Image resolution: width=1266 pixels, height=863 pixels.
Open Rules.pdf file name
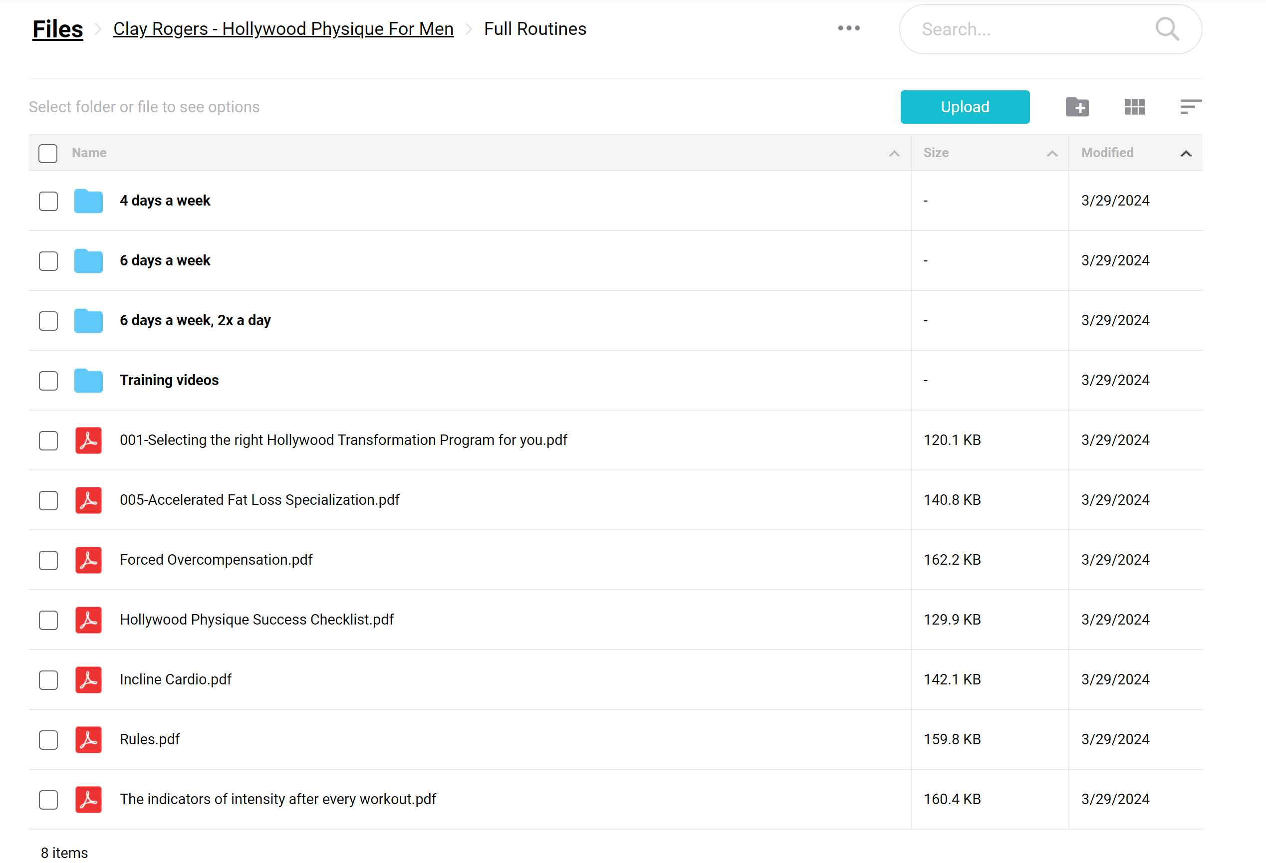point(150,739)
